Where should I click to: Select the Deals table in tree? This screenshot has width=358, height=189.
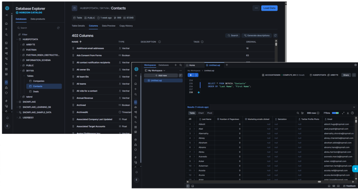36,92
